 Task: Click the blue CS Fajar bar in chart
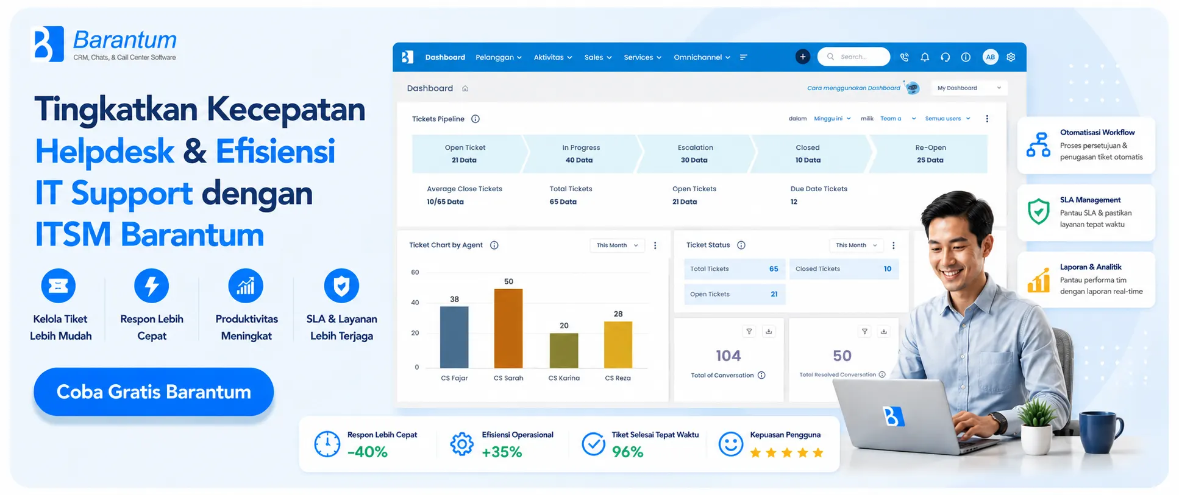point(454,337)
